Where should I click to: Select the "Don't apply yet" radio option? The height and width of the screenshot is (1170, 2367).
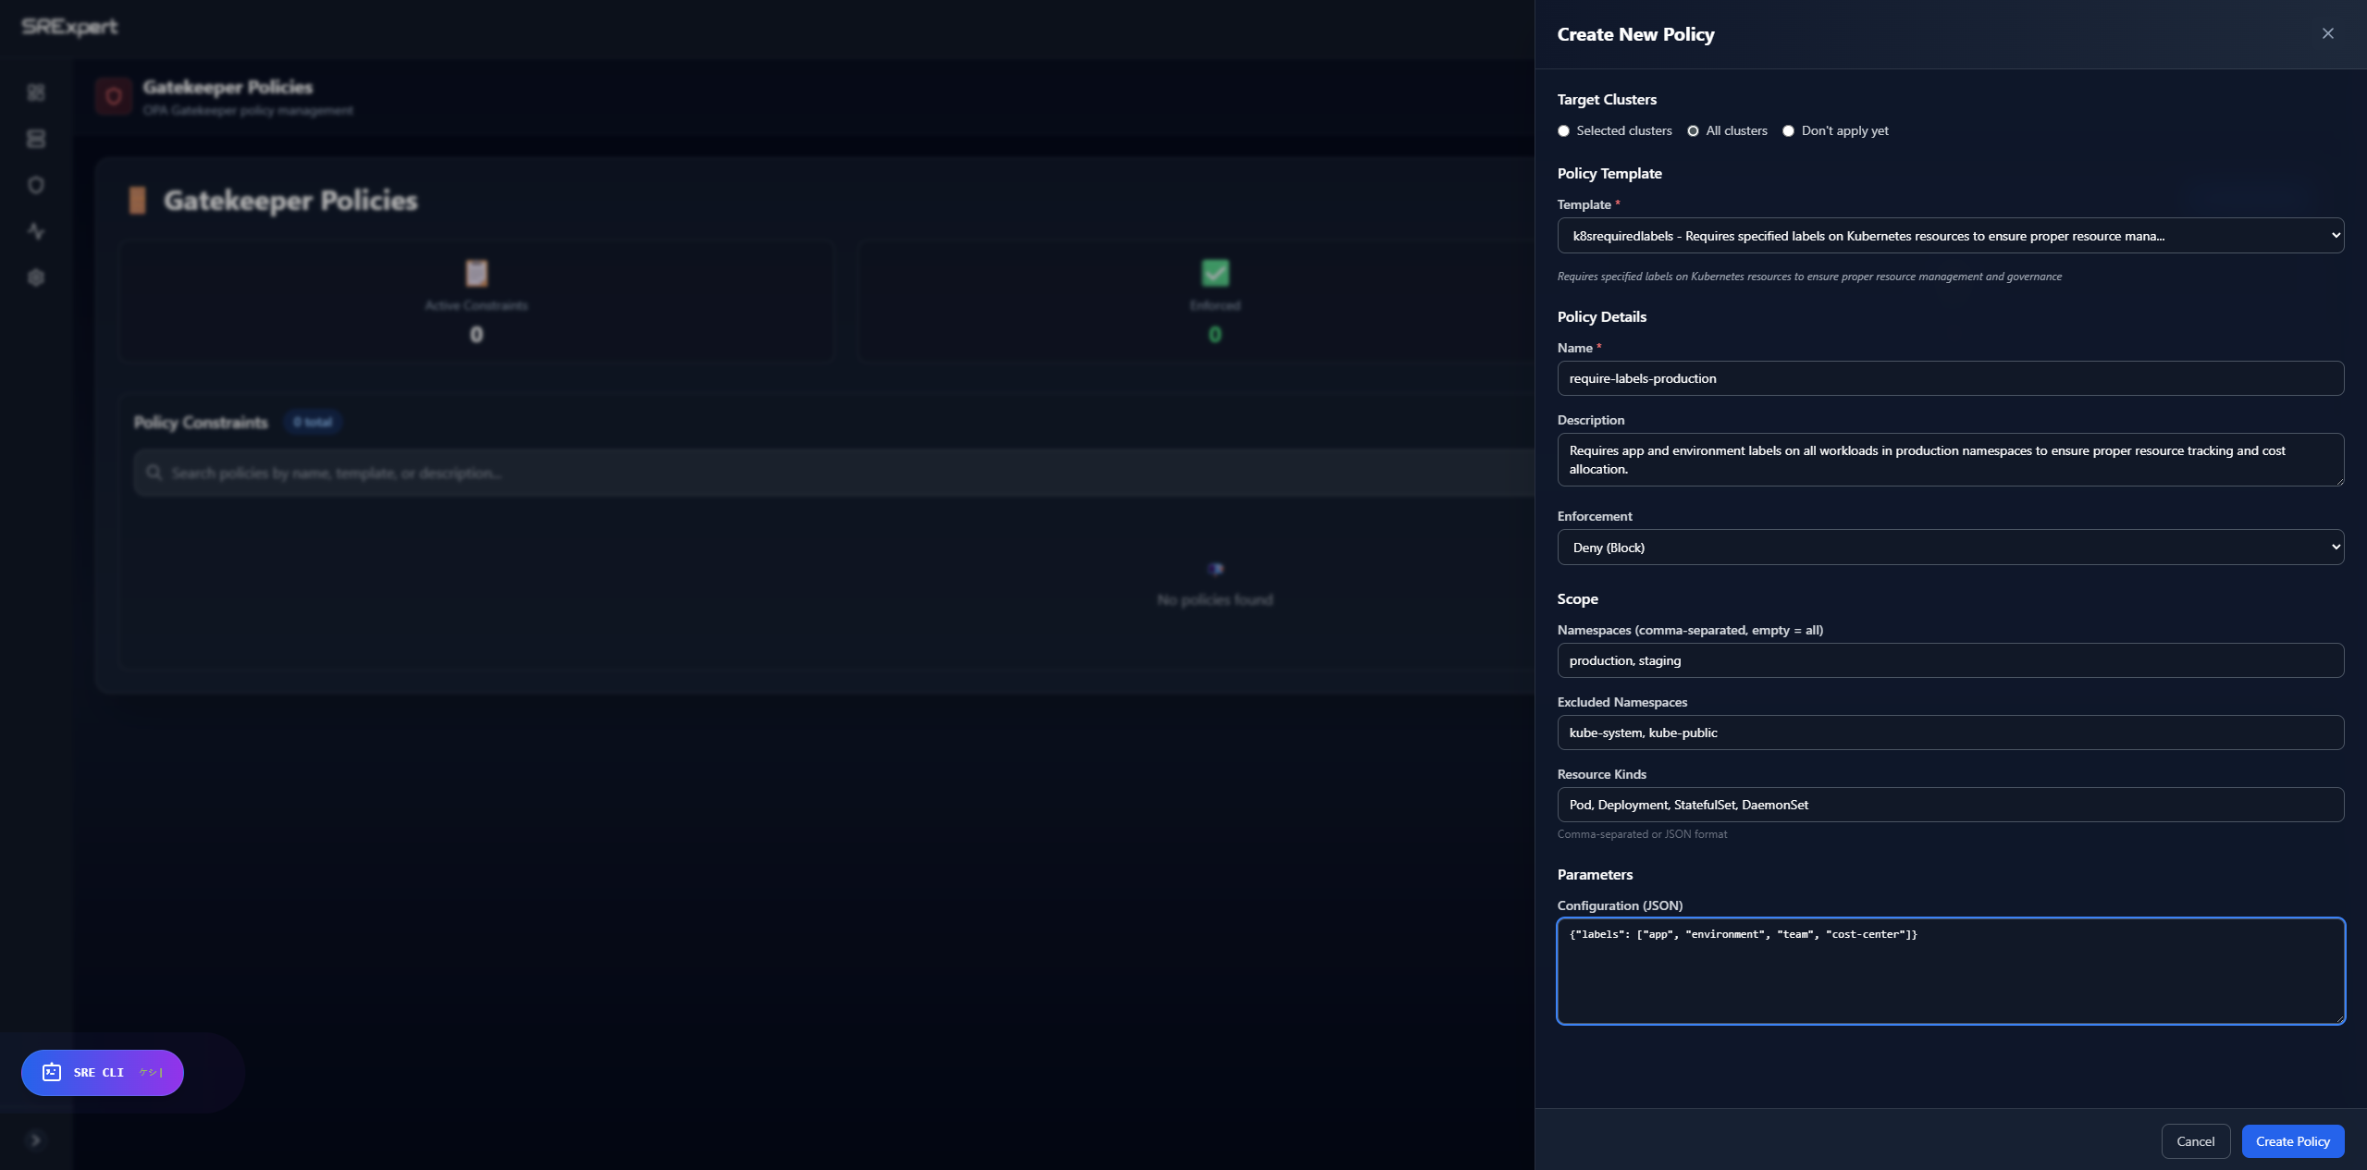1788,131
